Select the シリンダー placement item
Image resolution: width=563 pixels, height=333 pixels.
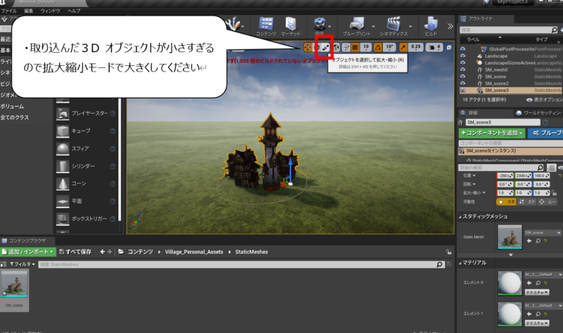85,166
